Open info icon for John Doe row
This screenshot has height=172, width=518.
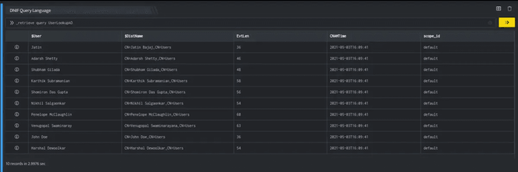(17, 137)
